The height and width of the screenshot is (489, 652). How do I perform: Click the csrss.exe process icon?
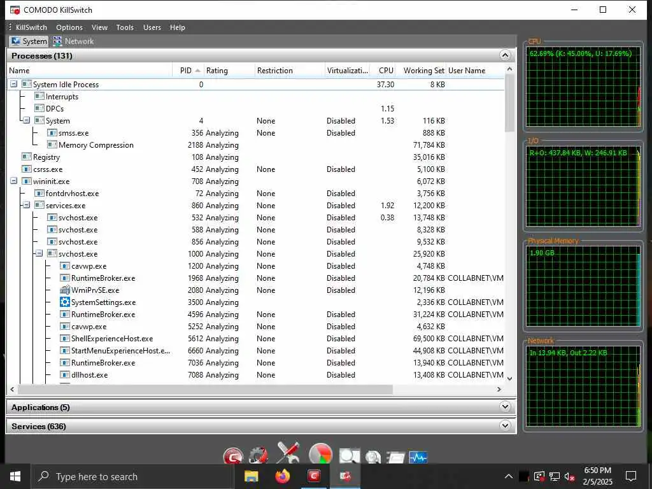click(x=27, y=169)
